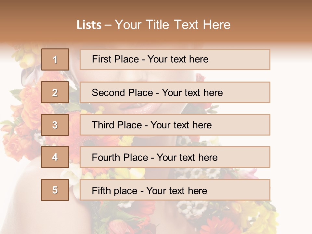Click the number 1 box

point(55,59)
